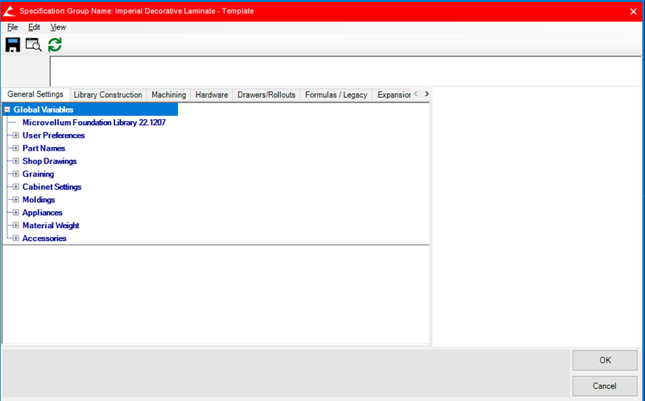This screenshot has width=645, height=401.
Task: Switch to the Drawers/Rollouts tab
Action: point(267,95)
